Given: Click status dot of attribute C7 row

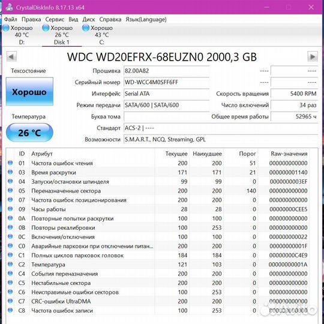Looking at the screenshot, I should 10,301.
